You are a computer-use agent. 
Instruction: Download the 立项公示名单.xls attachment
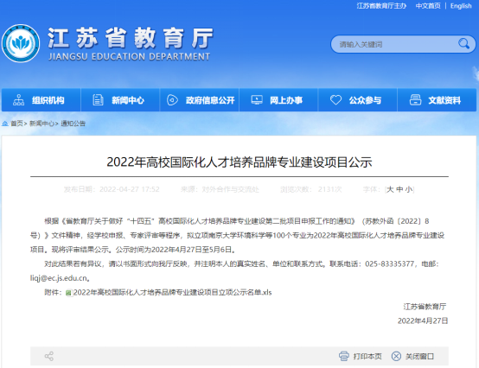coord(173,292)
